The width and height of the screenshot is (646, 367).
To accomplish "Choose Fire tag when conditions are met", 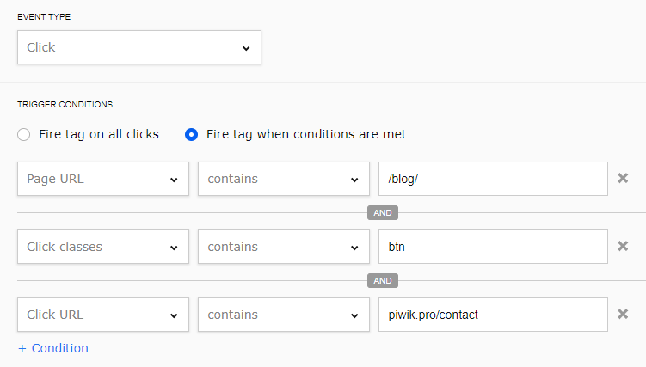I will [192, 134].
